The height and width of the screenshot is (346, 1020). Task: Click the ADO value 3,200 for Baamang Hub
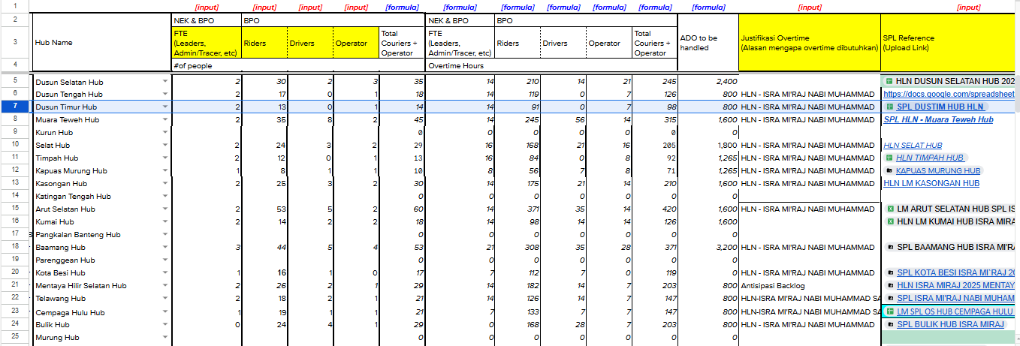pos(708,247)
